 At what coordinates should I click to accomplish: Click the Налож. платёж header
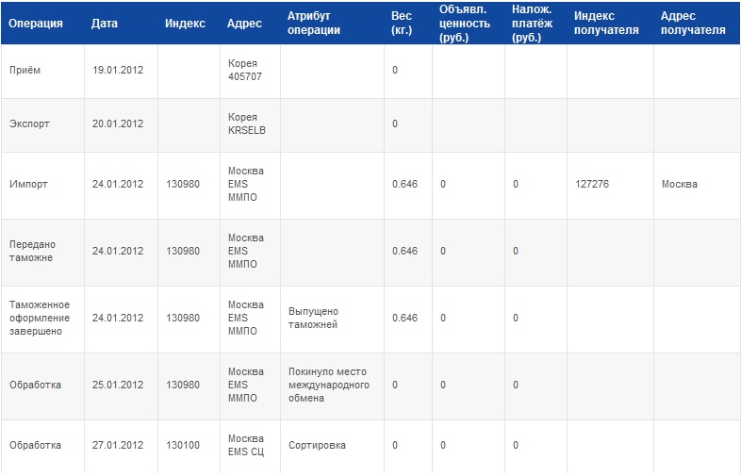[x=532, y=24]
